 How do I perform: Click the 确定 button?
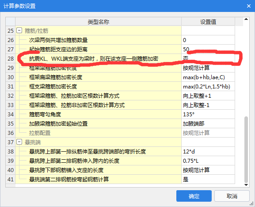(x=194, y=196)
